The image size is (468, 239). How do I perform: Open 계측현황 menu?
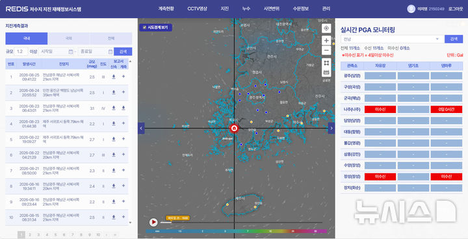coord(166,8)
